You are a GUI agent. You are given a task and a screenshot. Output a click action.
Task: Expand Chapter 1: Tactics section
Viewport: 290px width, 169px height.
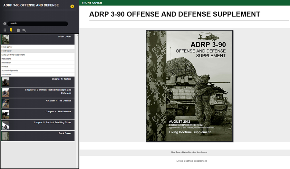[38, 82]
